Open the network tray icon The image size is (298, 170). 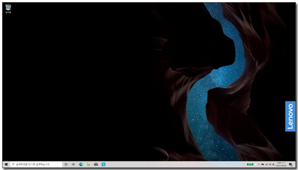[x=266, y=164]
